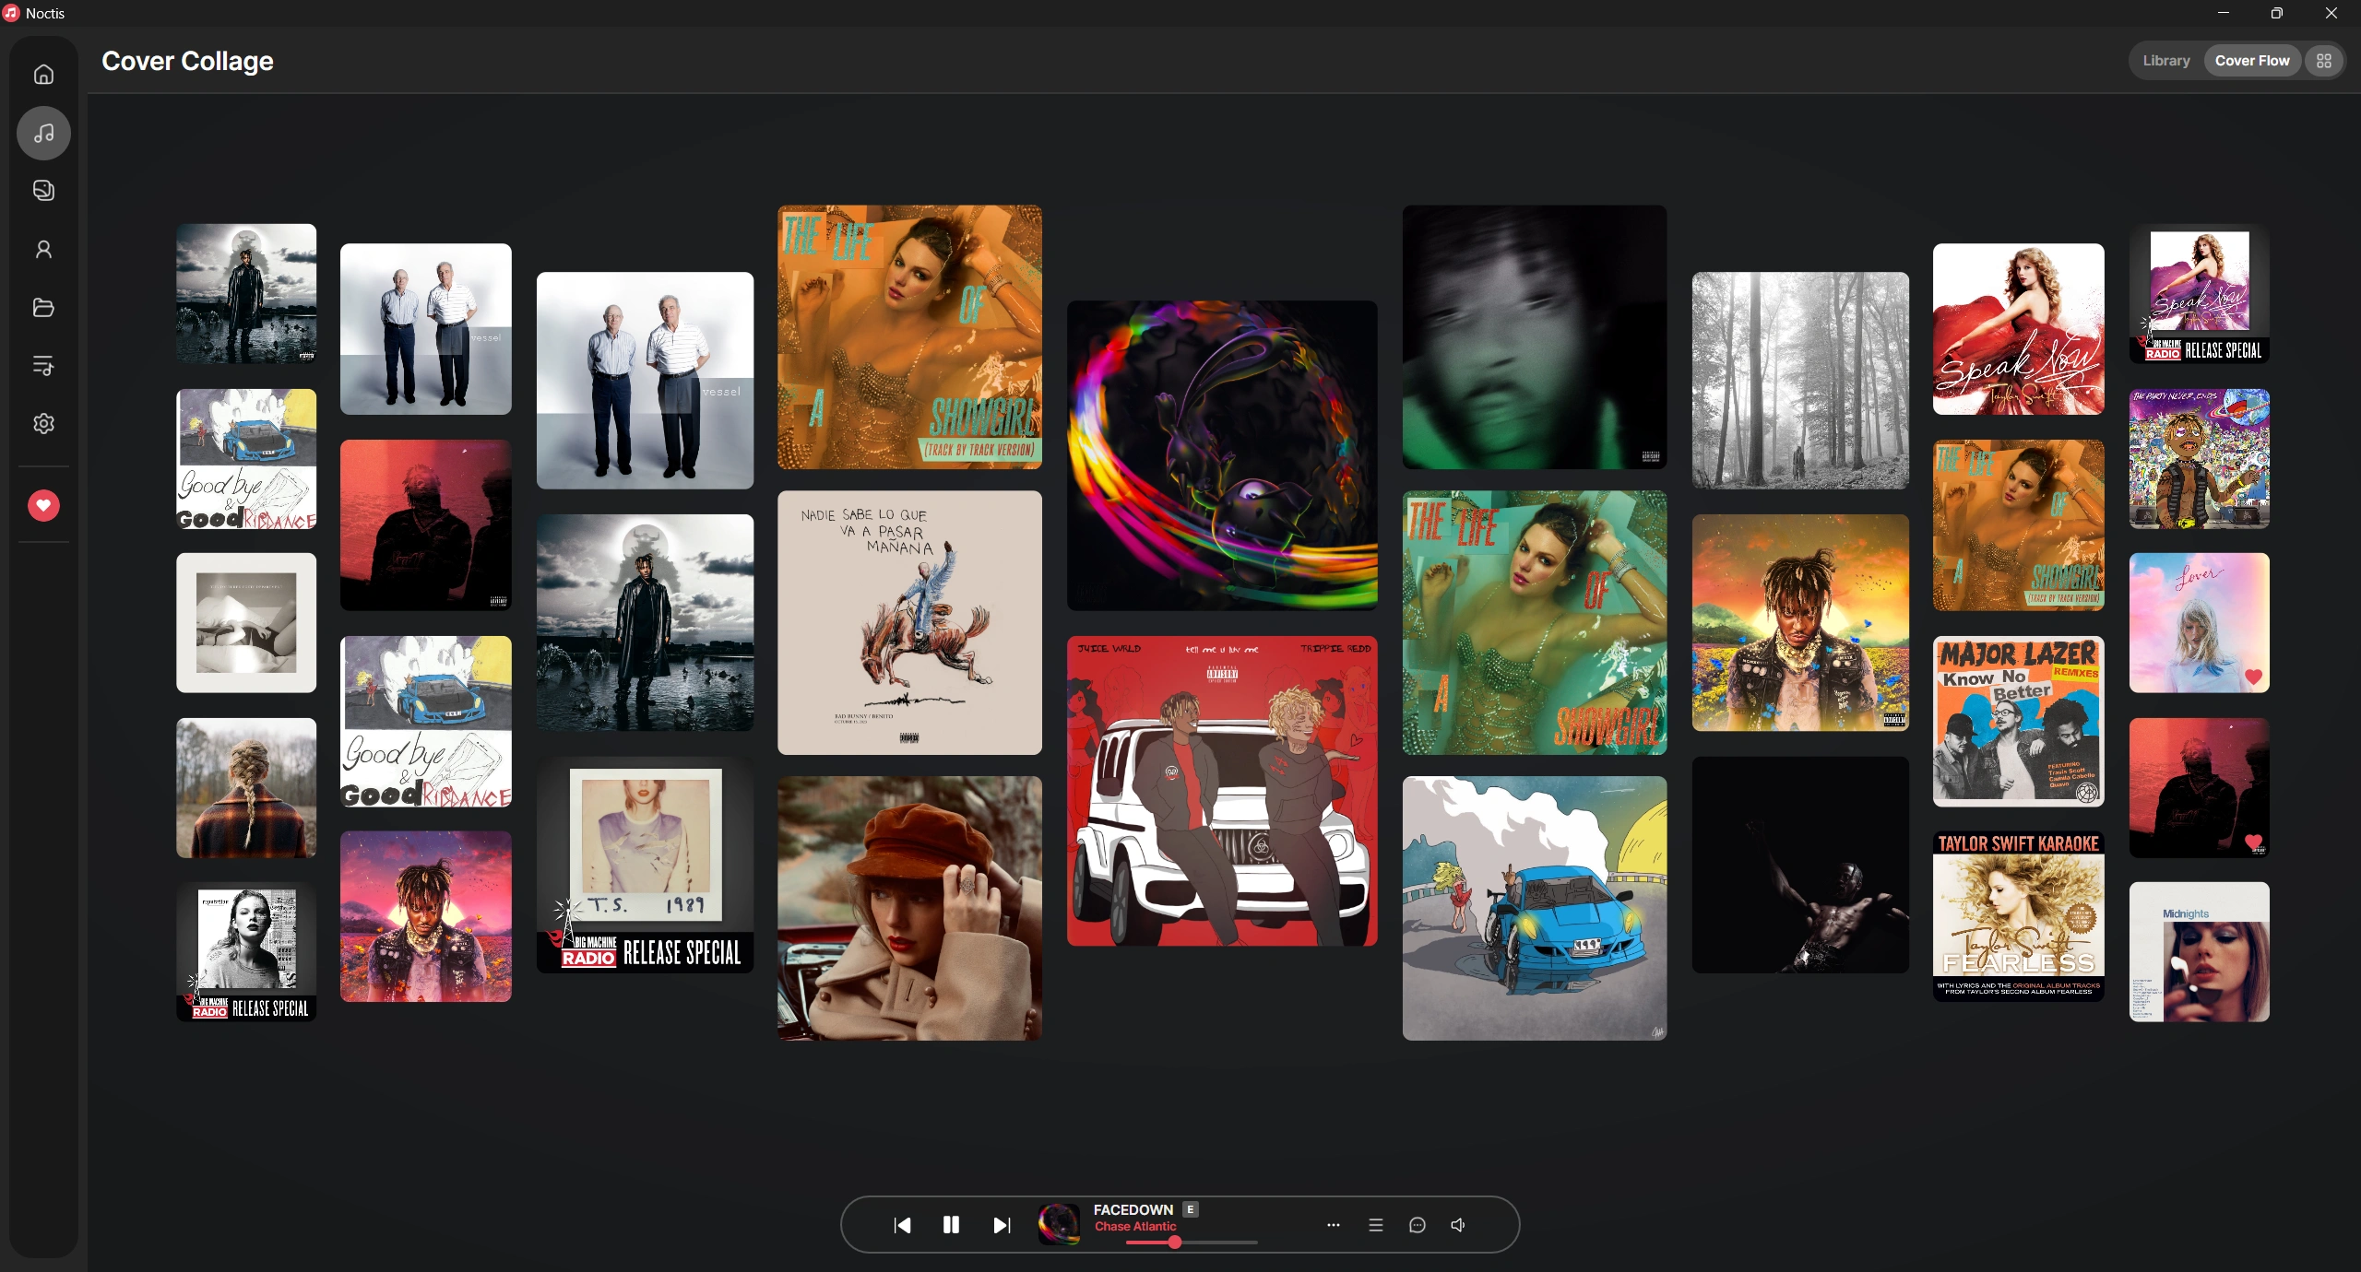Seek using the playback progress slider

click(x=1192, y=1243)
